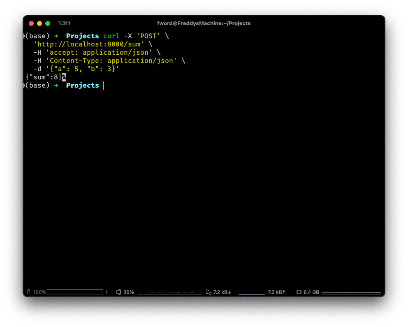This screenshot has width=408, height=327.
Task: Click the JSON payload '{"a": 5, "b": 3}'
Action: [x=83, y=69]
